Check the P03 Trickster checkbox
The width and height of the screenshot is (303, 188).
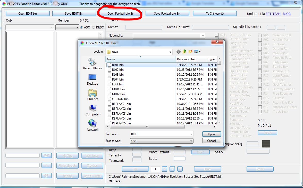coord(260,44)
